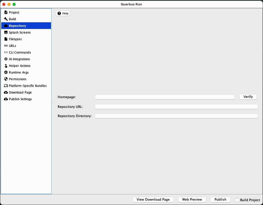
Task: Click the Publish Settings cloud-upload icon
Action: coord(6,99)
